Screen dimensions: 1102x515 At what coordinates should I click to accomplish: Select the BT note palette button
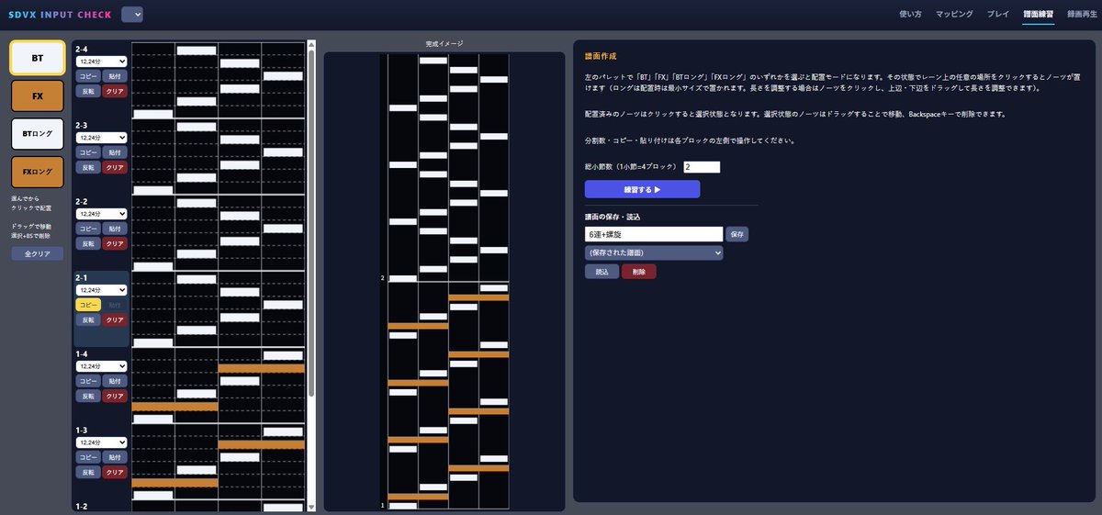[x=38, y=58]
